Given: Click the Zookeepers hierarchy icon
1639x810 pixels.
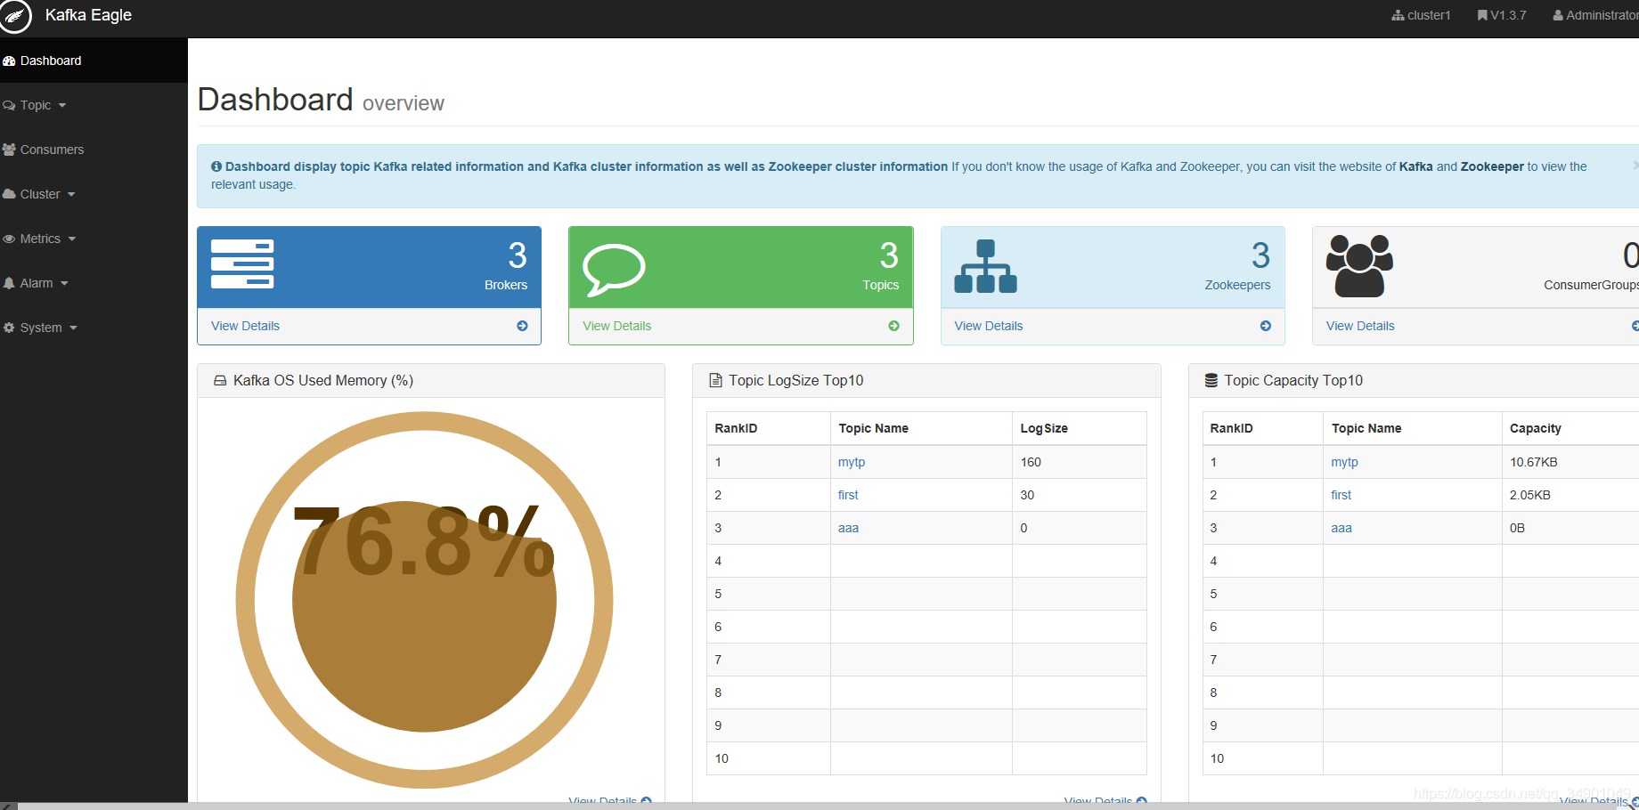Looking at the screenshot, I should (985, 266).
